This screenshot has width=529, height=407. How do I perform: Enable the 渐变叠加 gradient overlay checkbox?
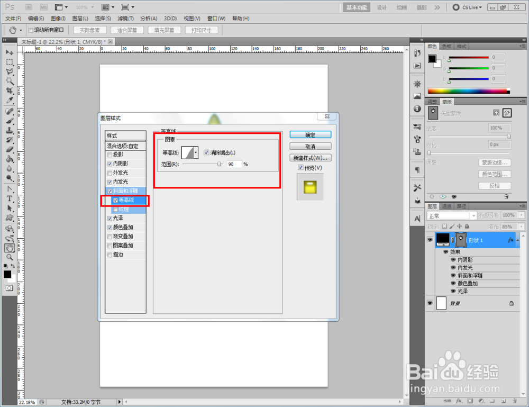tap(110, 237)
